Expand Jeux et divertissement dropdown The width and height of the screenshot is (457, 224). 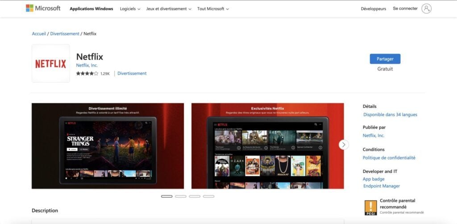[169, 9]
